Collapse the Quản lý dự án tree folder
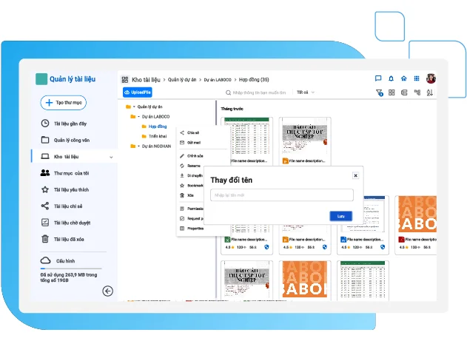The height and width of the screenshot is (341, 467). coord(134,107)
